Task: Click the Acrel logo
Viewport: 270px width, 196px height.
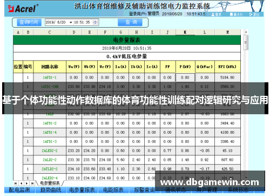Action: pyautogui.click(x=23, y=9)
